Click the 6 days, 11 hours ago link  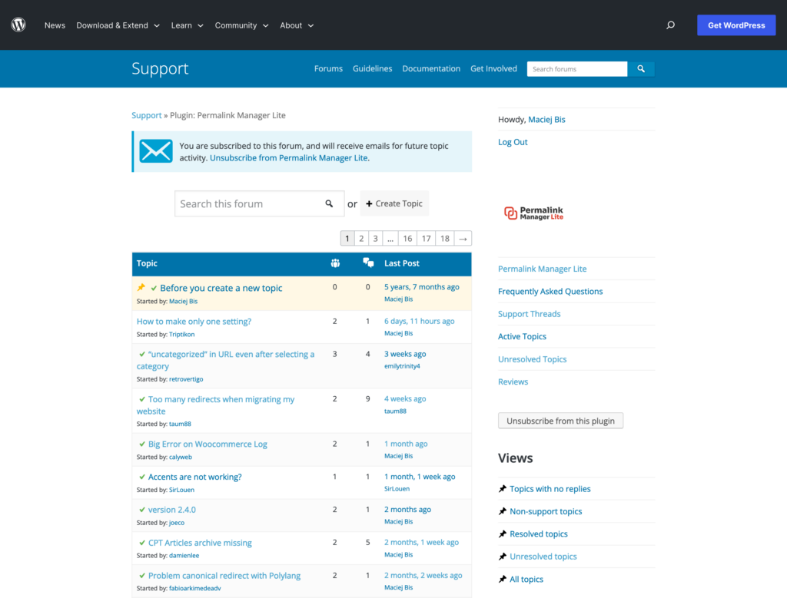419,322
